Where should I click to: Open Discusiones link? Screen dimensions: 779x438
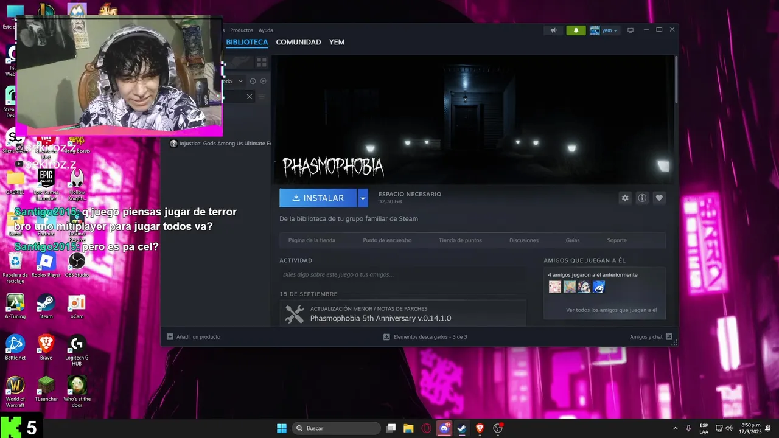[524, 240]
